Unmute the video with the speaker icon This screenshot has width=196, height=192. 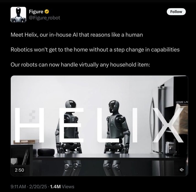click(182, 170)
